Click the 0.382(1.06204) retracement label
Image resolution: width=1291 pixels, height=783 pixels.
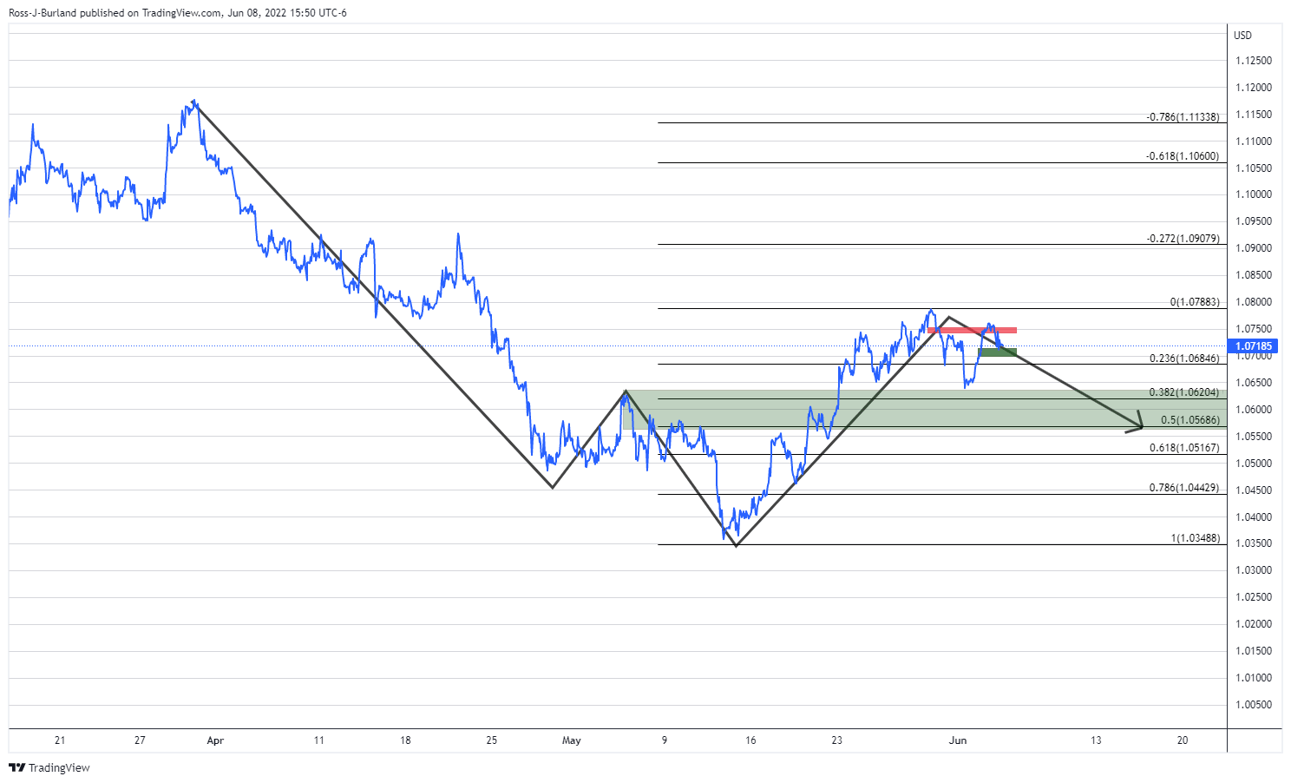coord(1184,392)
